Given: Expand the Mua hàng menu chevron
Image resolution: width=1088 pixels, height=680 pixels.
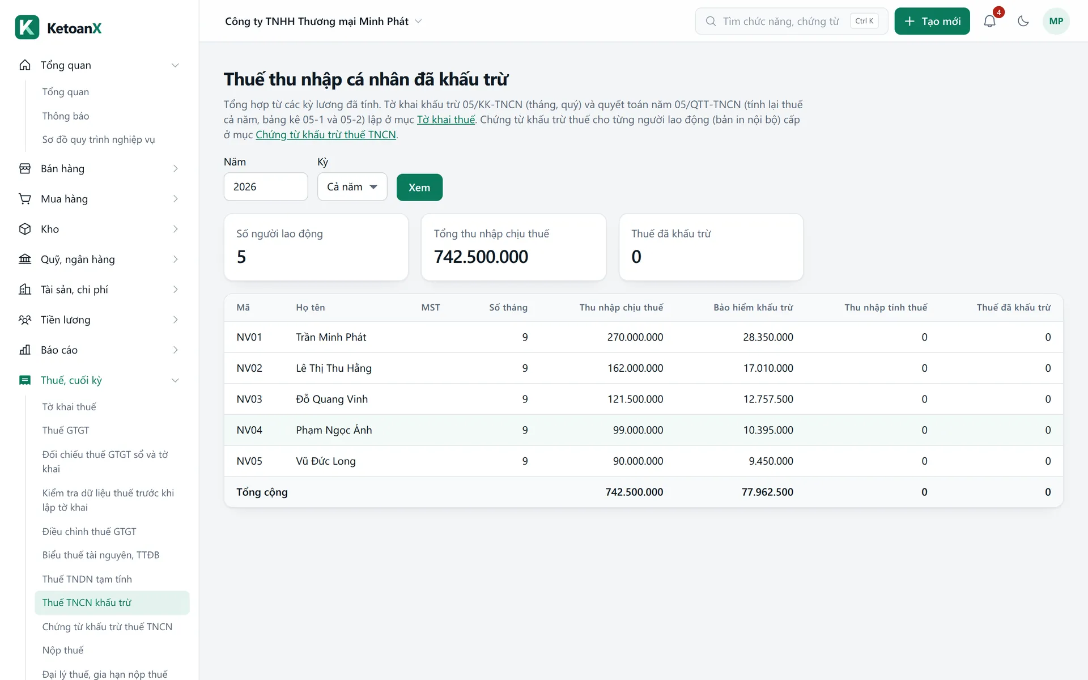Looking at the screenshot, I should click(175, 199).
